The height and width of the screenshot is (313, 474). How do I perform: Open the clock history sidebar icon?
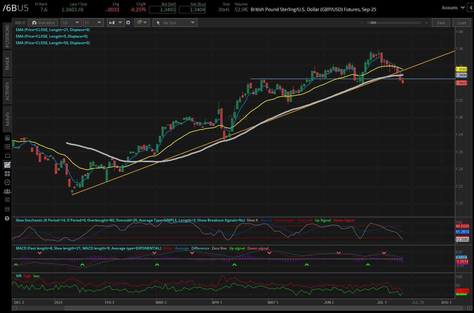point(7,182)
